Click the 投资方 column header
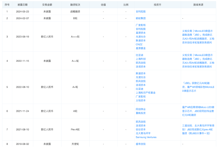218x150 pixels. 157,5
